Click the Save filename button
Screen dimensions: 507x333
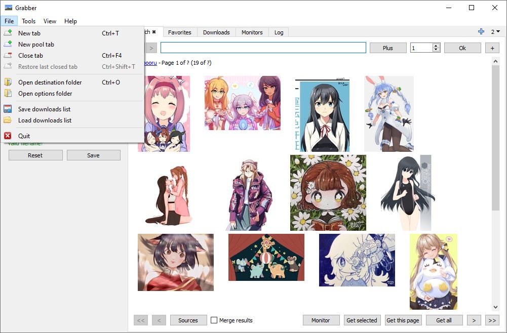tap(93, 155)
